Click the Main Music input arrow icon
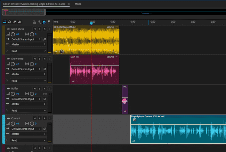Viewport: 226px width, 152px height. pyautogui.click(x=8, y=39)
